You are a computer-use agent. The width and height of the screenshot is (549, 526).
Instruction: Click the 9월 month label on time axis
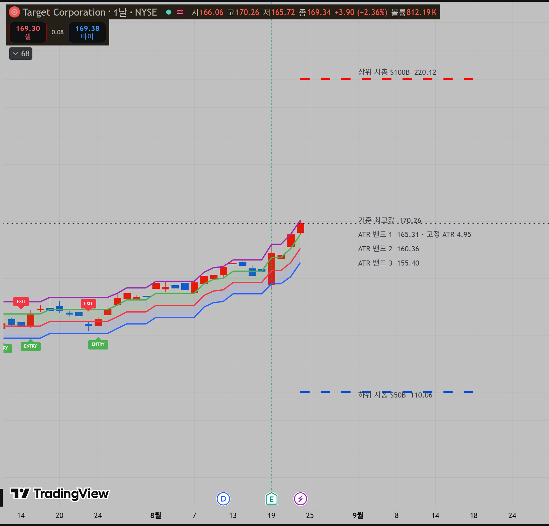click(x=358, y=516)
